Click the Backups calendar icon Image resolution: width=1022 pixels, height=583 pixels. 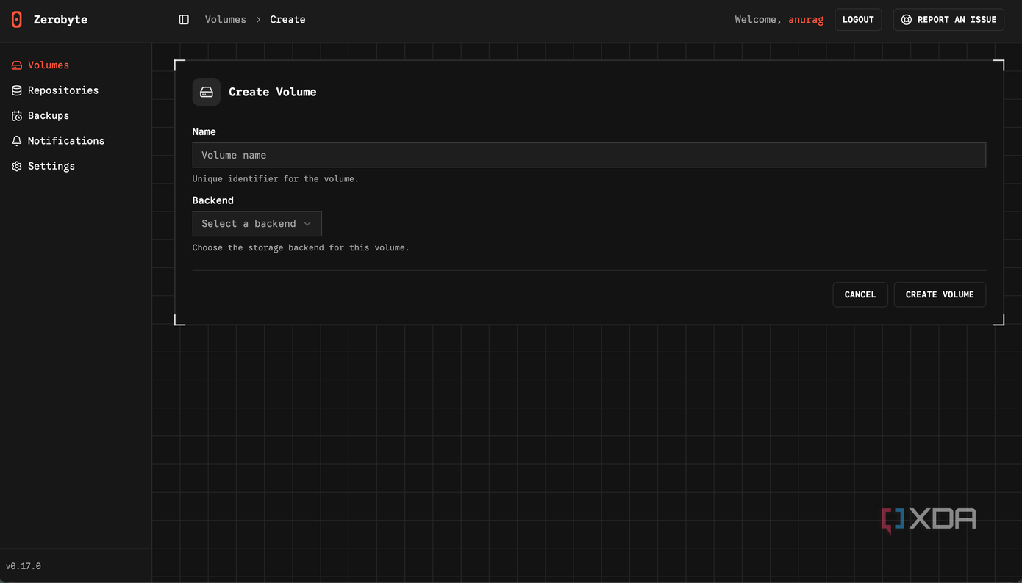pos(17,116)
